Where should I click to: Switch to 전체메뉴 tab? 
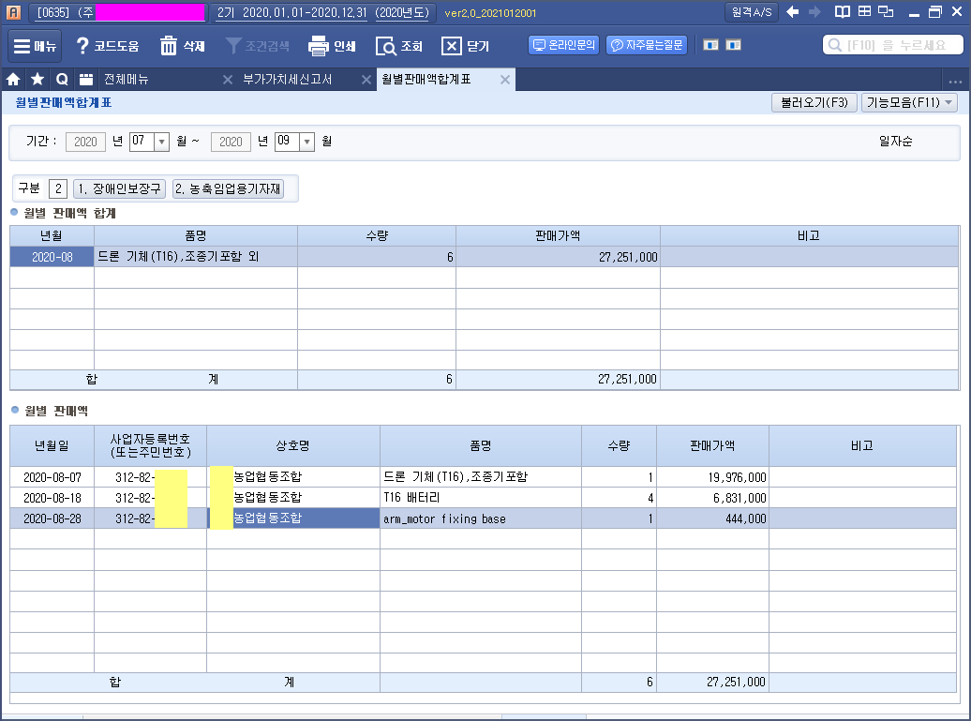click(x=127, y=80)
